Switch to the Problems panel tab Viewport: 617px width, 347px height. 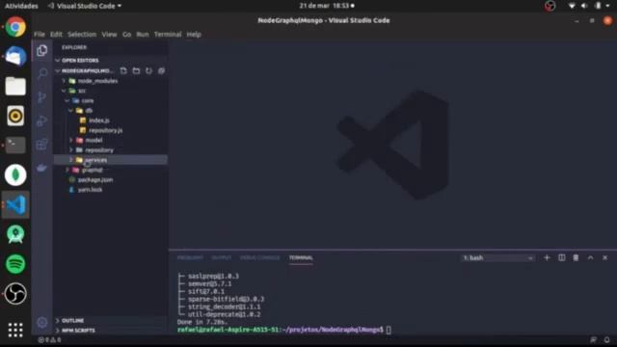pos(190,257)
